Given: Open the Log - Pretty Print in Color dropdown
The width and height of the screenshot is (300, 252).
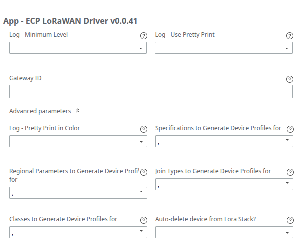Looking at the screenshot, I should (78, 141).
